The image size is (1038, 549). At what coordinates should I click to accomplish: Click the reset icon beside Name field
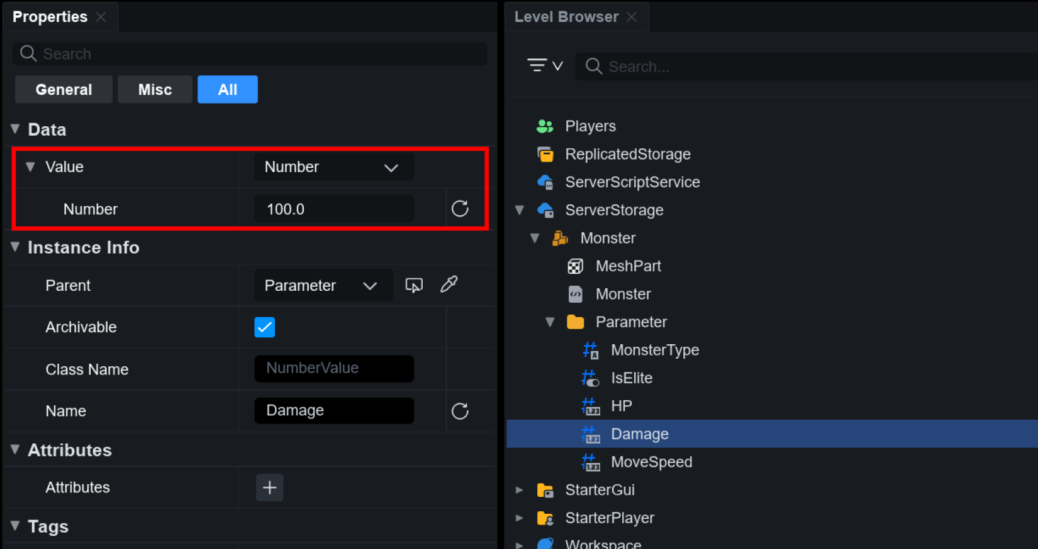pos(460,411)
